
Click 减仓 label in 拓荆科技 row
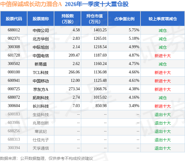[x=162, y=97]
